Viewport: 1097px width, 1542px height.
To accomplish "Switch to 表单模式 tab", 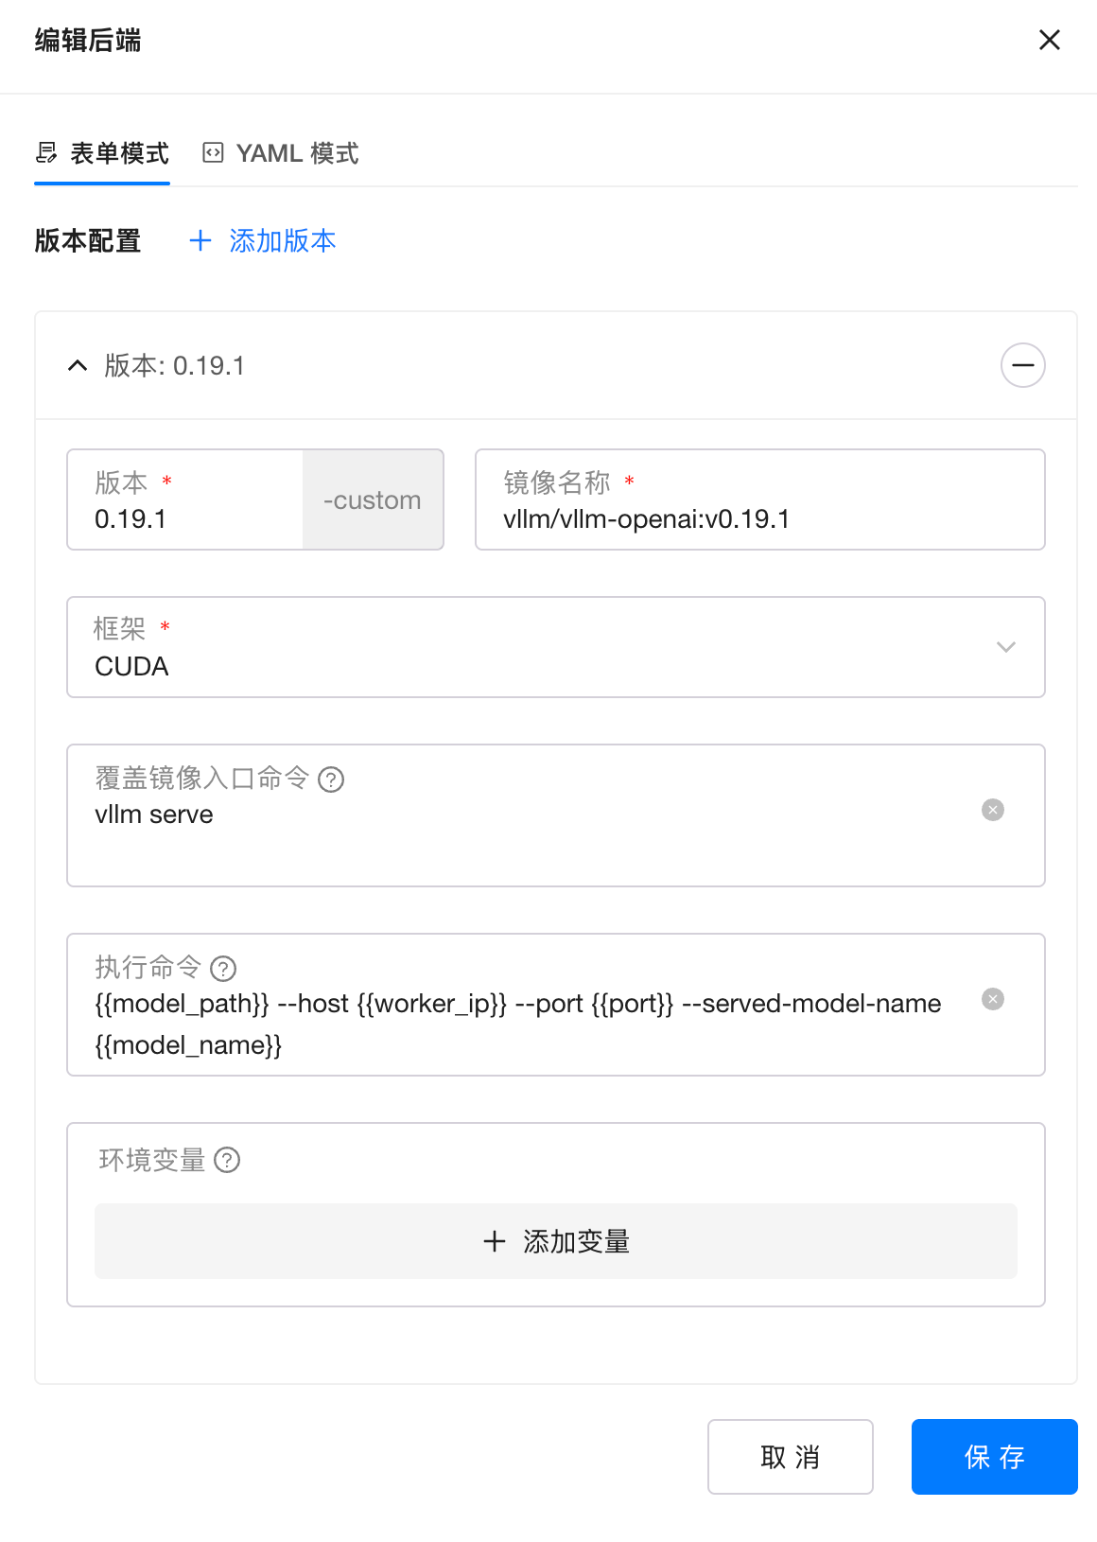I will tap(102, 153).
